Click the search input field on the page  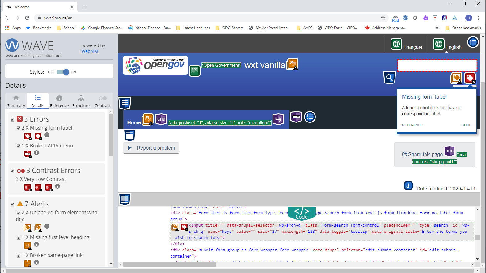point(437,65)
